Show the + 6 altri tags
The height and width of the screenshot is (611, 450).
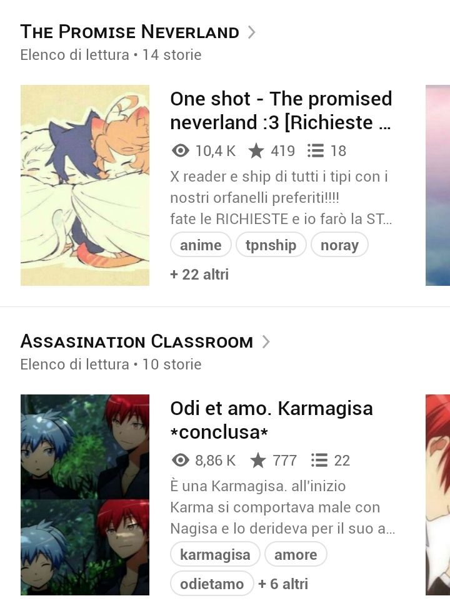tap(283, 584)
